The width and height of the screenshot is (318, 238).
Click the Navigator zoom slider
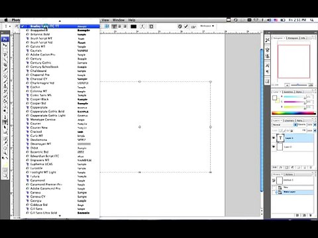[x=299, y=85]
